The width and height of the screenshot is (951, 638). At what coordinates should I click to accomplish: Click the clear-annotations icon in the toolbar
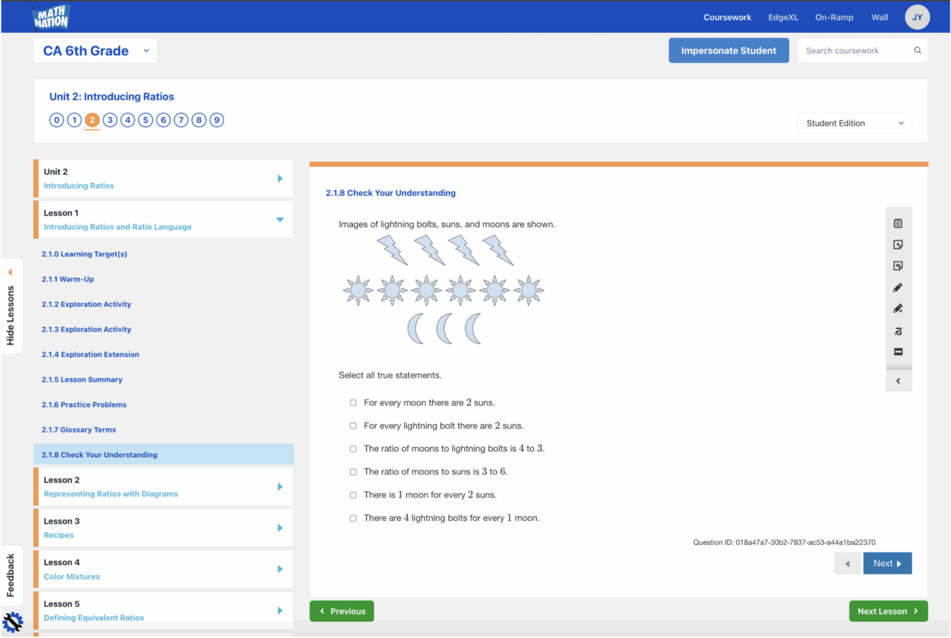click(x=898, y=331)
